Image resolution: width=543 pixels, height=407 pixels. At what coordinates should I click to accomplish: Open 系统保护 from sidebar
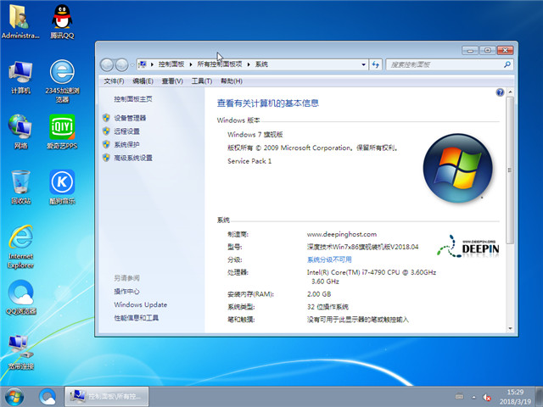click(126, 144)
